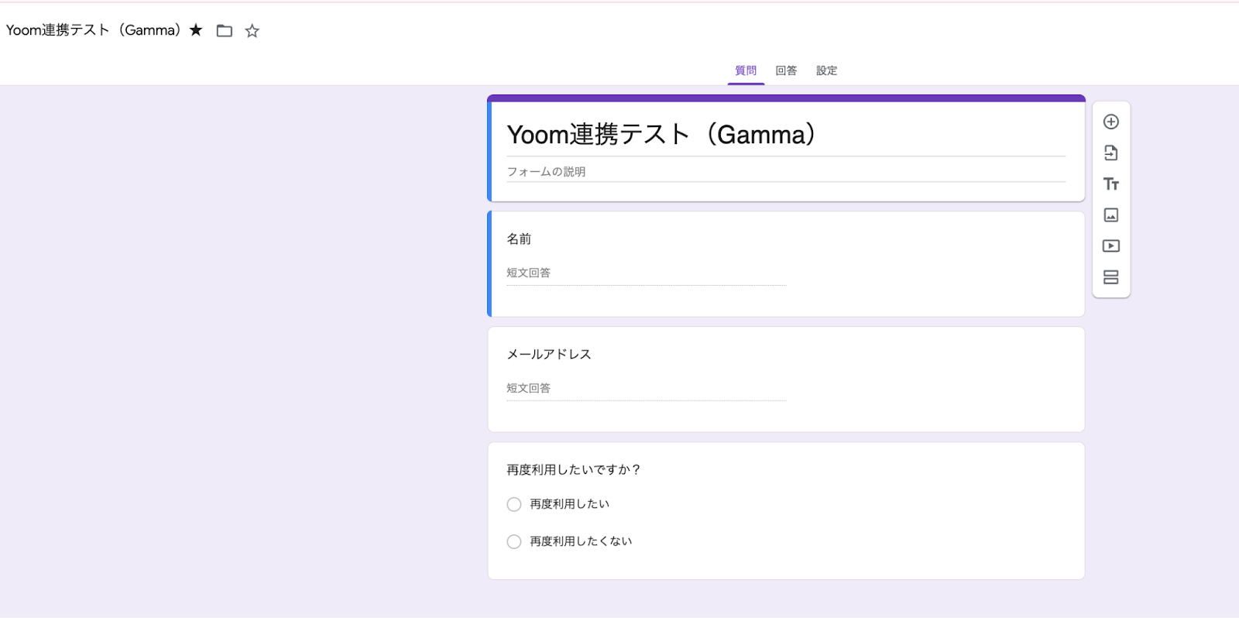Star this form with outline star
Screen dimensions: 1239x618
[252, 31]
